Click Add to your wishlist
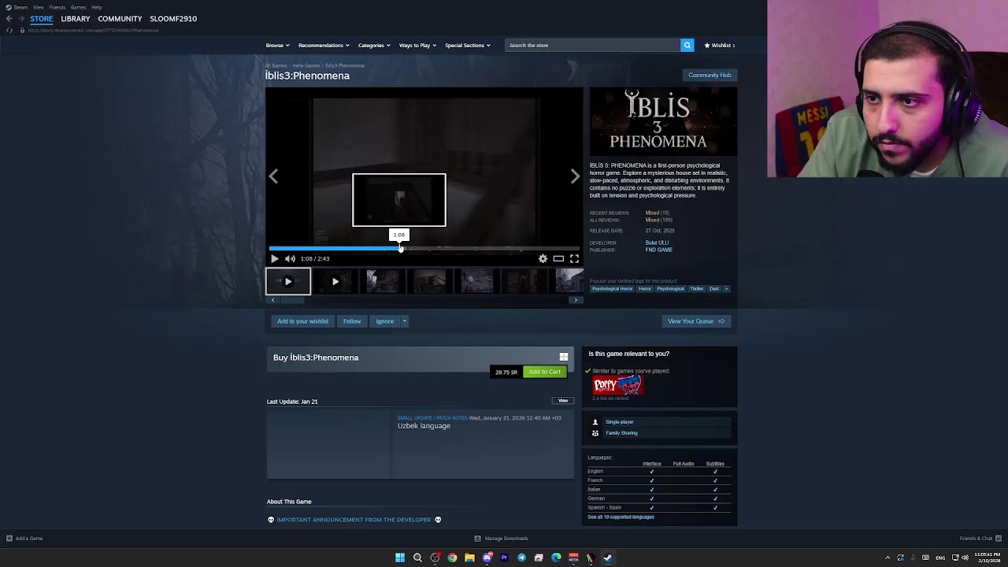Screen dimensions: 1008x567 point(302,321)
